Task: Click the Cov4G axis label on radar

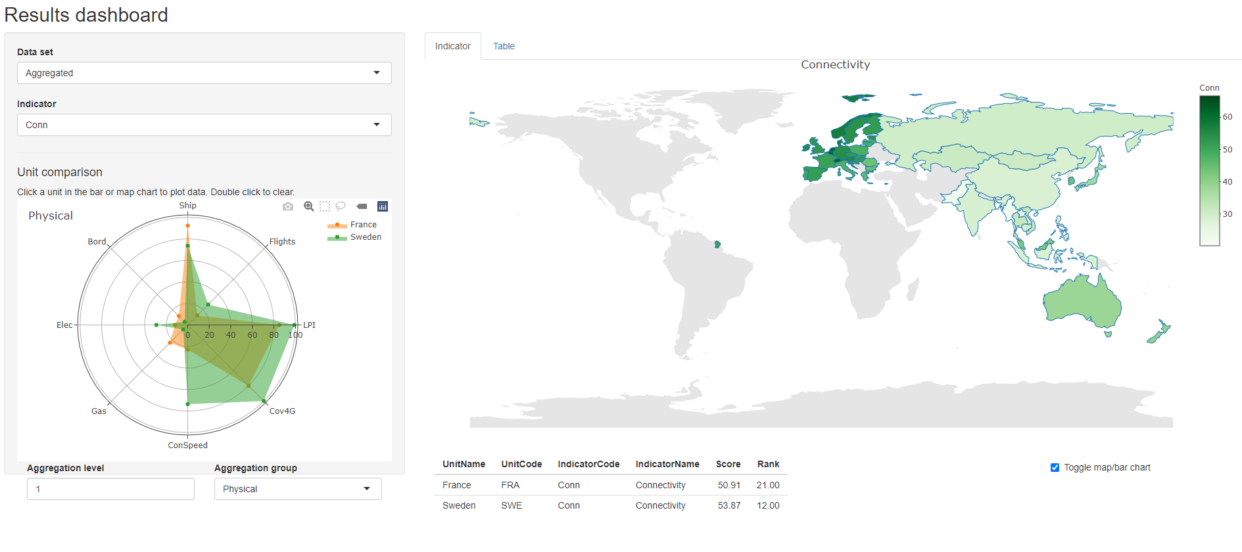Action: (282, 411)
